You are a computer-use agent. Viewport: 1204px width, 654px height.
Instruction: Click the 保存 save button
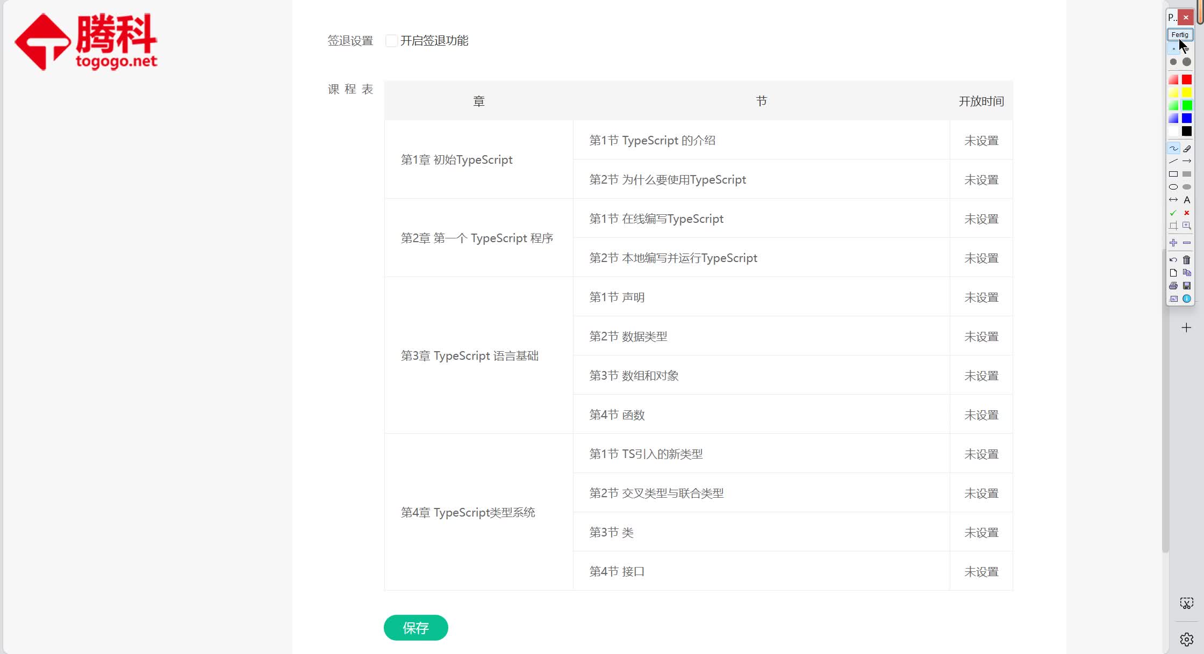point(415,628)
